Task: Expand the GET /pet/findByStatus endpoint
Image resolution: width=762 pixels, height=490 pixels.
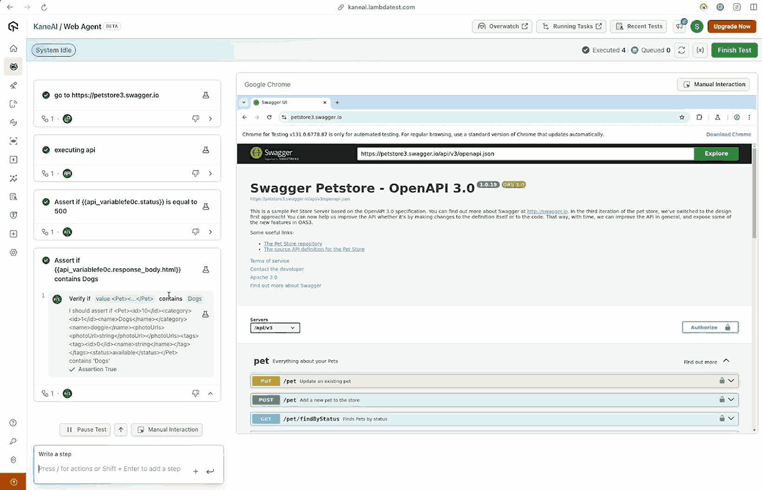Action: (x=731, y=419)
